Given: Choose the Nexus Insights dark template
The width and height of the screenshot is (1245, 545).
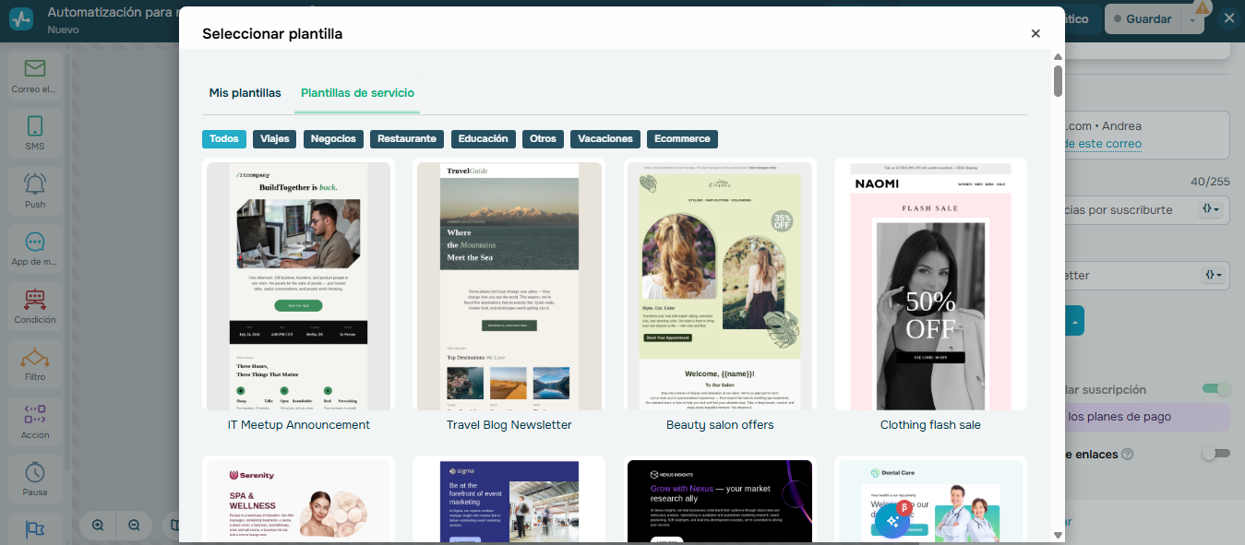Looking at the screenshot, I should [x=720, y=499].
